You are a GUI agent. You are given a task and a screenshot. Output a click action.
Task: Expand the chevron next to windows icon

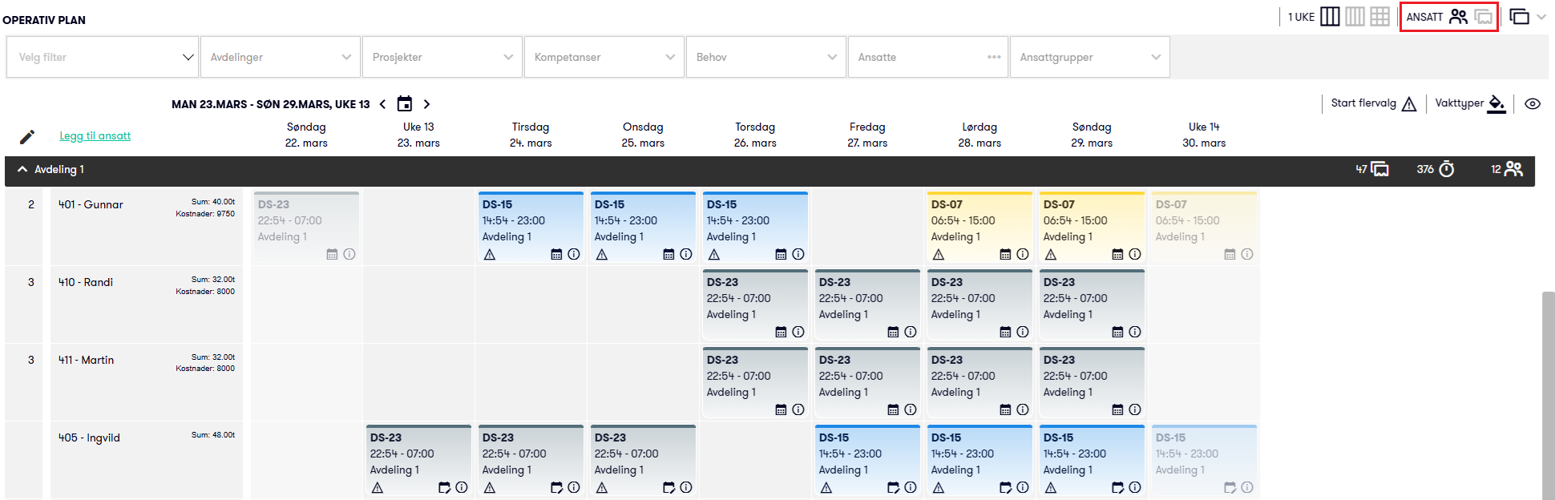pos(1541,17)
